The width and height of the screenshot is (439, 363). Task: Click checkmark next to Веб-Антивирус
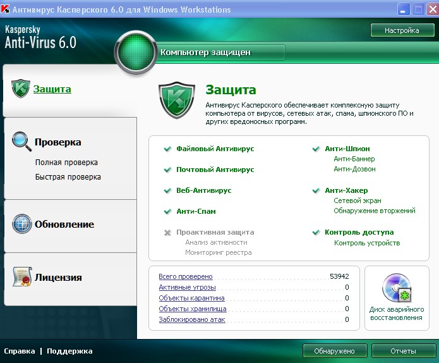167,191
